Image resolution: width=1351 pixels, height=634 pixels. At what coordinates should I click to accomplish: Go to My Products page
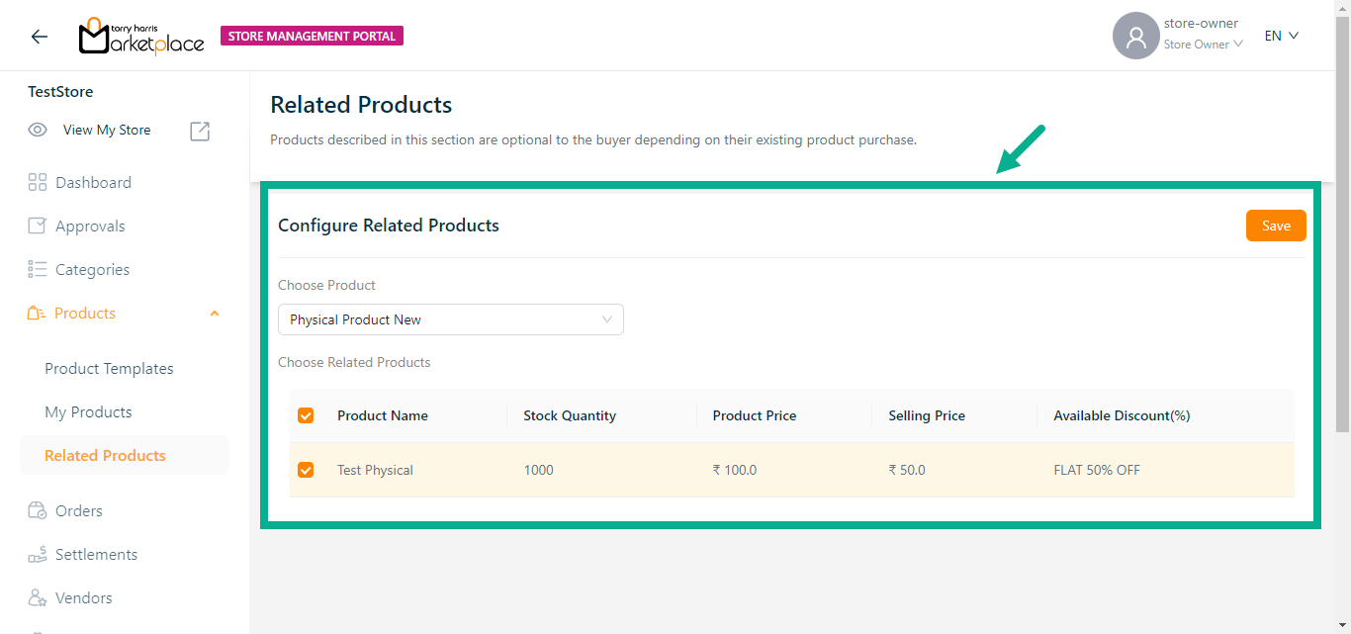pos(88,411)
